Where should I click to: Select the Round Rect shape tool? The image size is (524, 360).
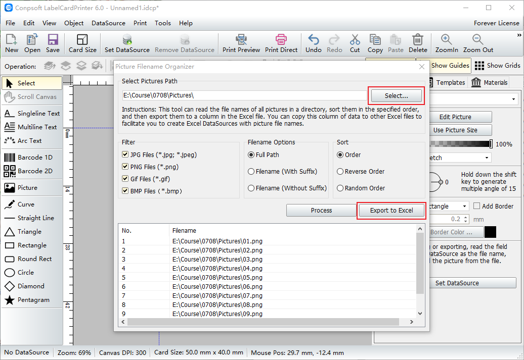[32, 259]
